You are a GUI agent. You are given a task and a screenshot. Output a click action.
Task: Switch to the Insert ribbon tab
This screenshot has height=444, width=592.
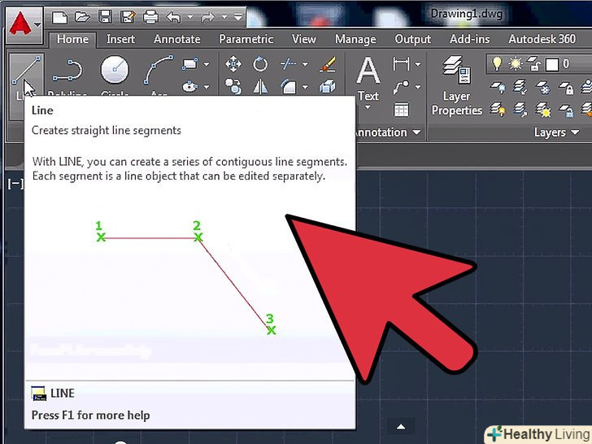pyautogui.click(x=121, y=39)
